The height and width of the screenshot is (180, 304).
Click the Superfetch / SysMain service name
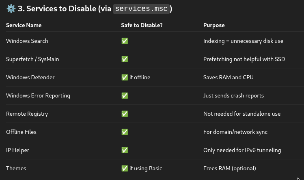click(32, 59)
